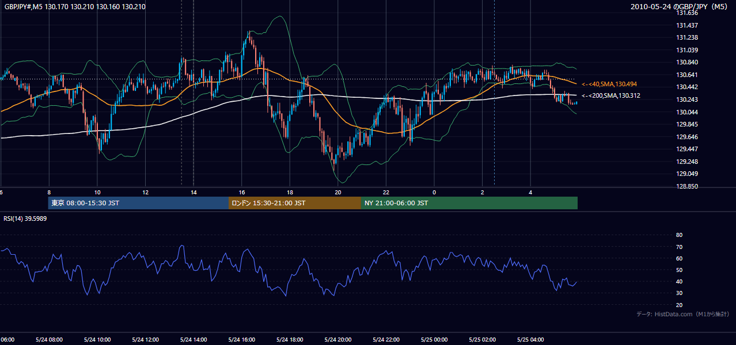
Task: Click RSI scale value 30
Action: [x=679, y=293]
